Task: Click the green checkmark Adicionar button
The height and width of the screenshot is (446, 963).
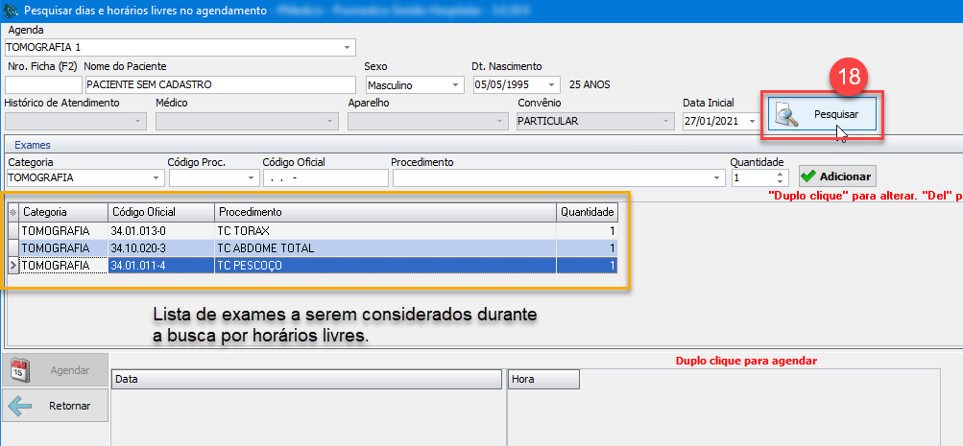Action: [837, 176]
